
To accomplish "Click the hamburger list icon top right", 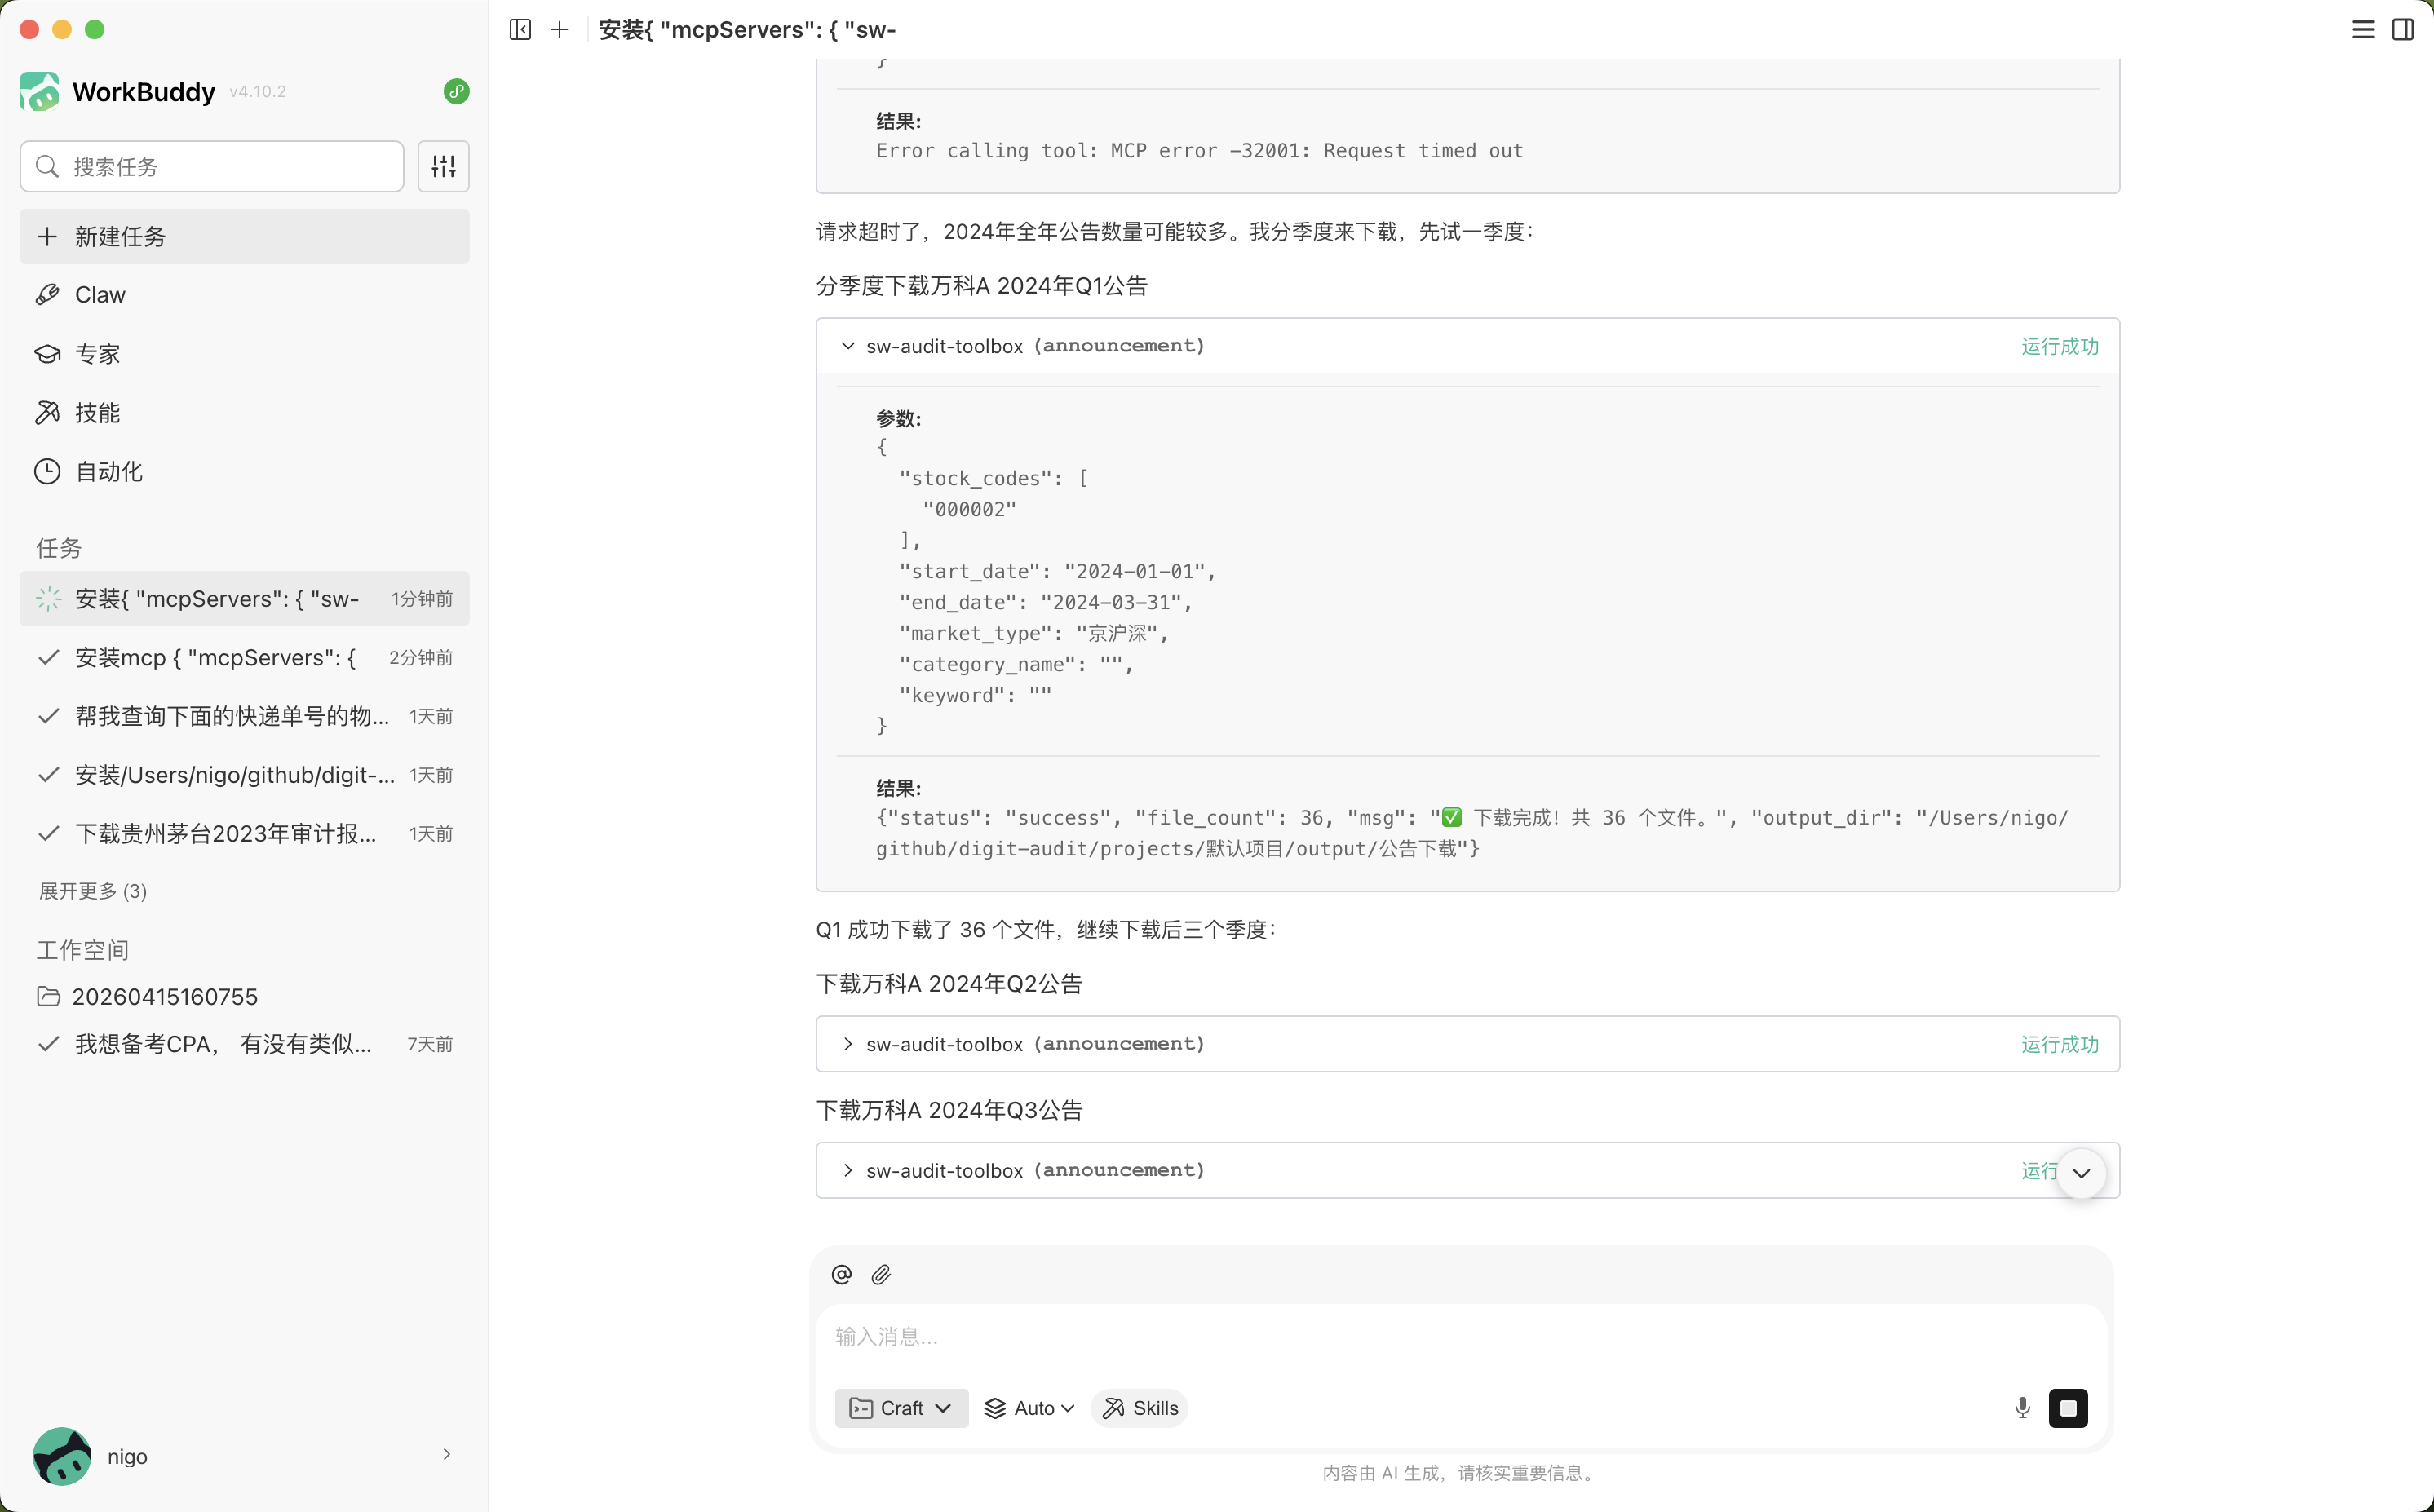I will coord(2363,29).
